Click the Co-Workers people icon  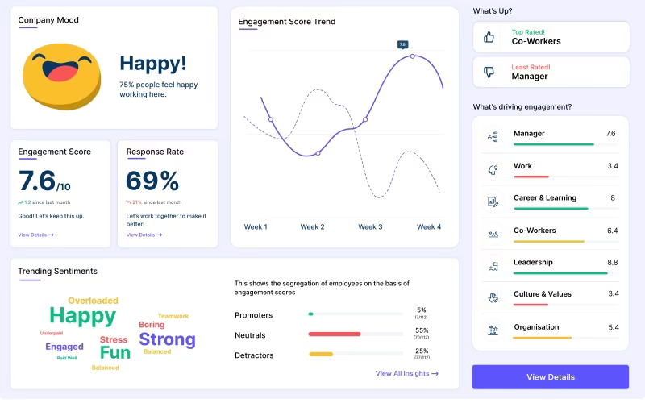click(493, 235)
